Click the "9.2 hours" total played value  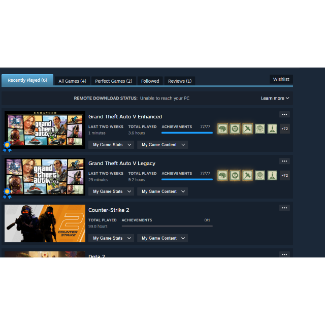(137, 180)
